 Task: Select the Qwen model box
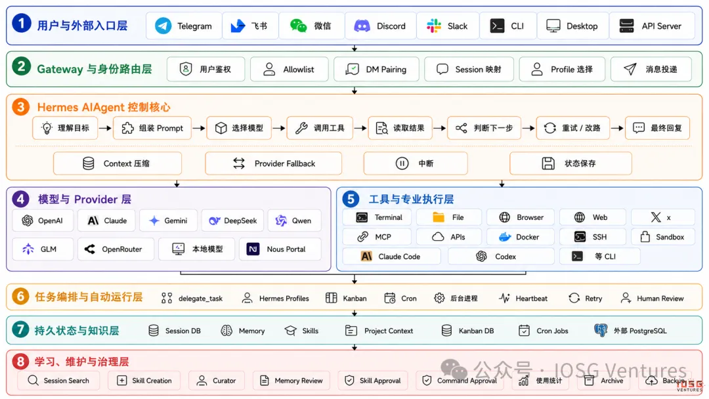point(294,220)
